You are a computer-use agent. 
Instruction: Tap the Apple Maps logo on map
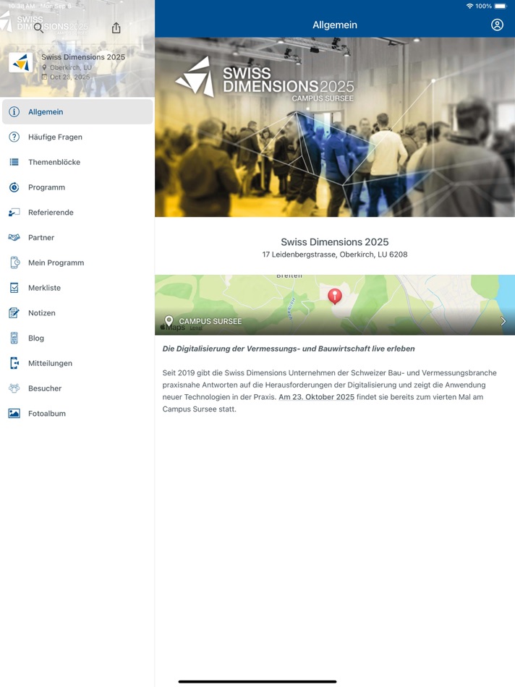(173, 327)
